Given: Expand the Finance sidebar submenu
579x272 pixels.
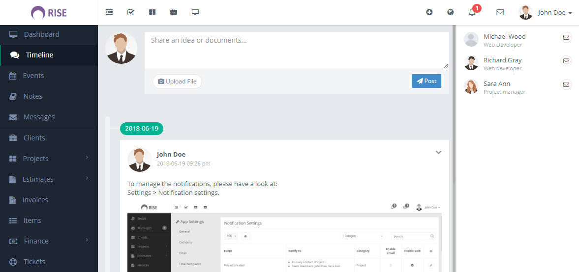Looking at the screenshot, I should pos(49,241).
